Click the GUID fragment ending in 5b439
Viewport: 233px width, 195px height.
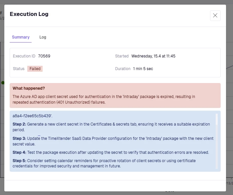(33, 116)
